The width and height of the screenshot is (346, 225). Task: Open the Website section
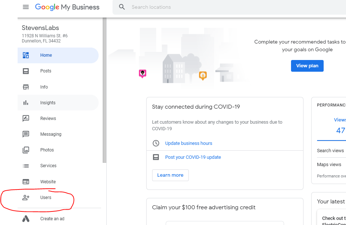coord(48,181)
